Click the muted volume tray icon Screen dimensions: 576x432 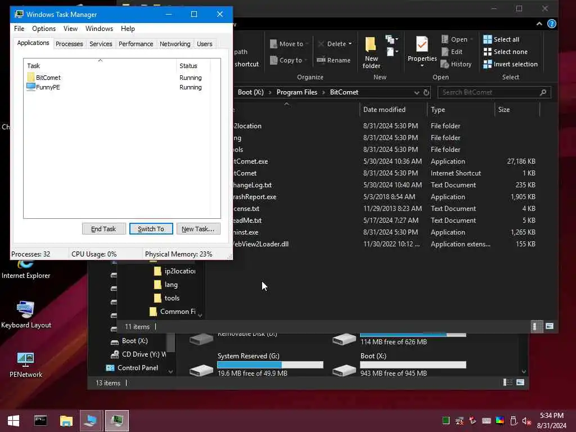[x=526, y=421]
